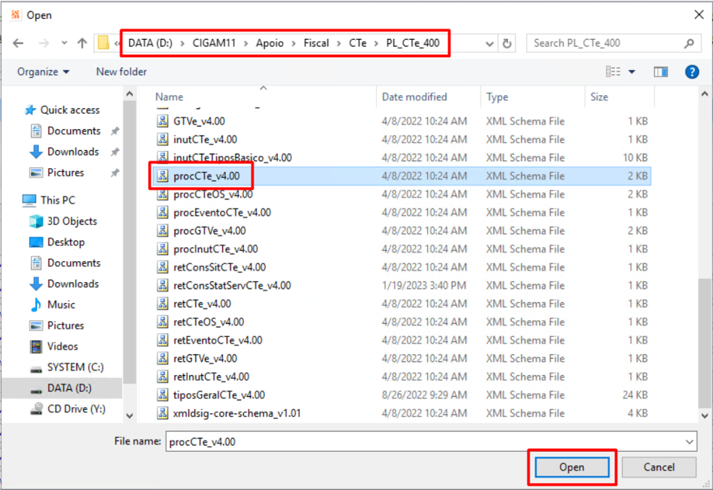Click the xmldsig-core-schema_v1.01 file icon
Viewport: 713px width, 490px height.
(x=162, y=414)
